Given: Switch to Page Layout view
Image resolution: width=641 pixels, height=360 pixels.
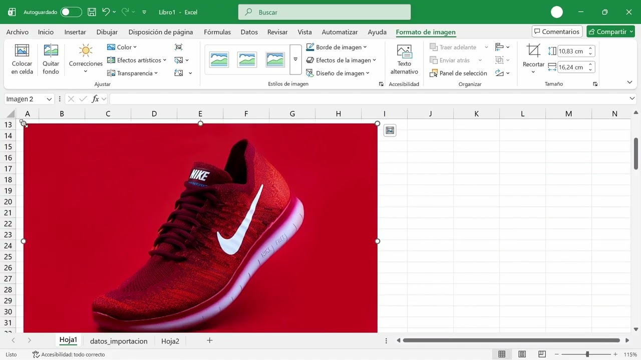Looking at the screenshot, I should [x=522, y=354].
